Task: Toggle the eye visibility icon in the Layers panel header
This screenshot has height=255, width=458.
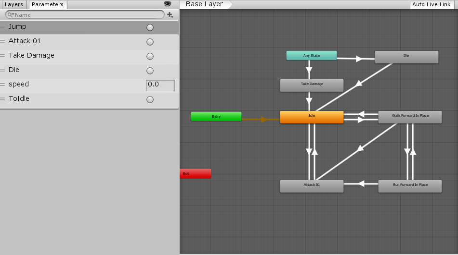Action: click(168, 4)
